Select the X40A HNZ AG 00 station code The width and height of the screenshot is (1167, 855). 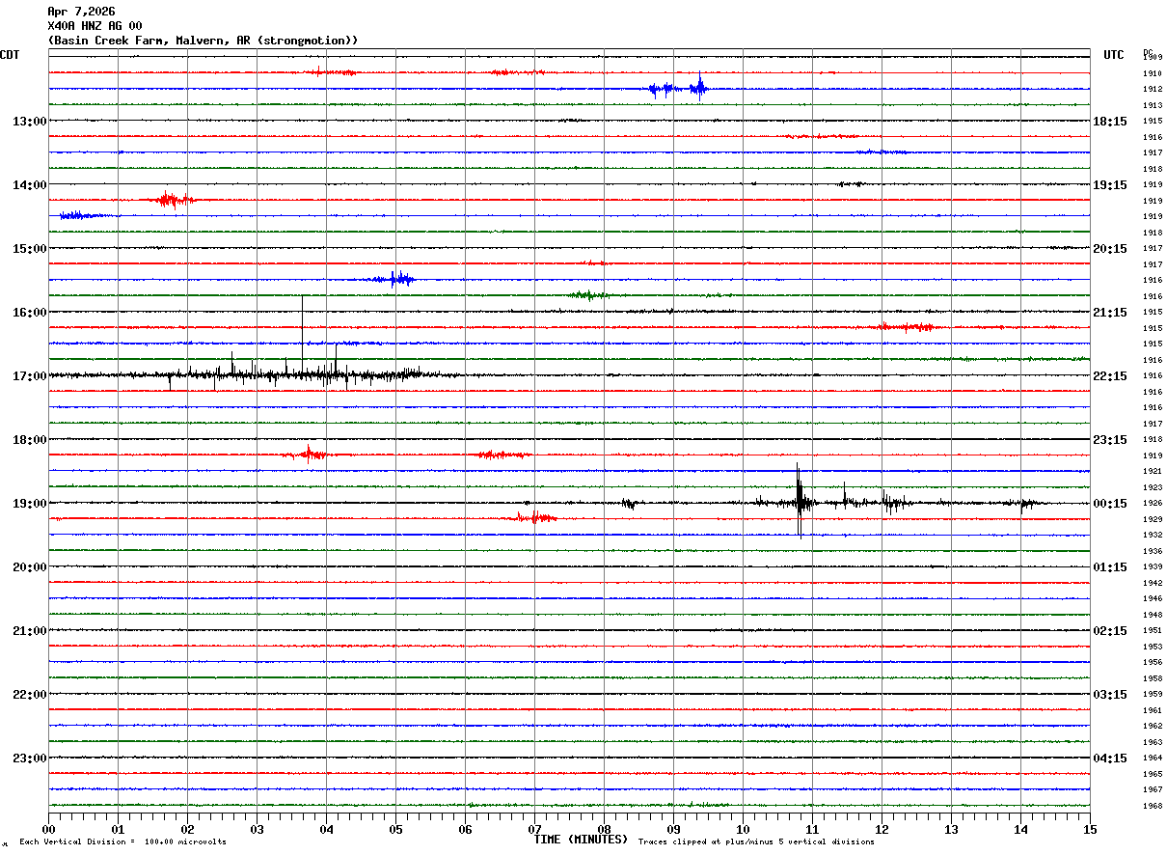(95, 26)
